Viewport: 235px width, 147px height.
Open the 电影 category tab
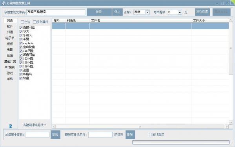[x=10, y=49]
